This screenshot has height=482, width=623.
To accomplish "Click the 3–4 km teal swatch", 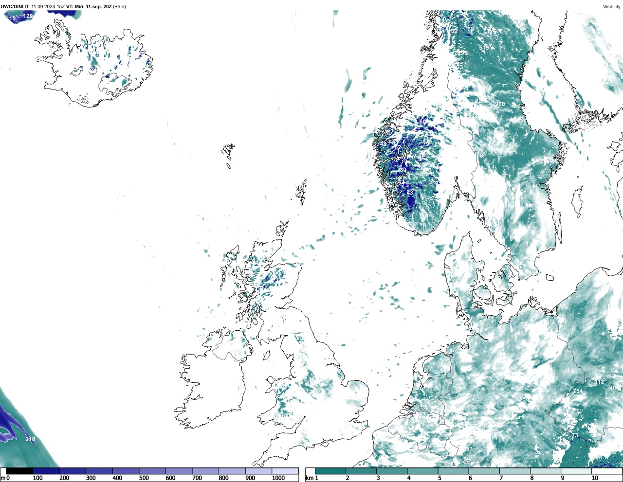I will pyautogui.click(x=392, y=471).
